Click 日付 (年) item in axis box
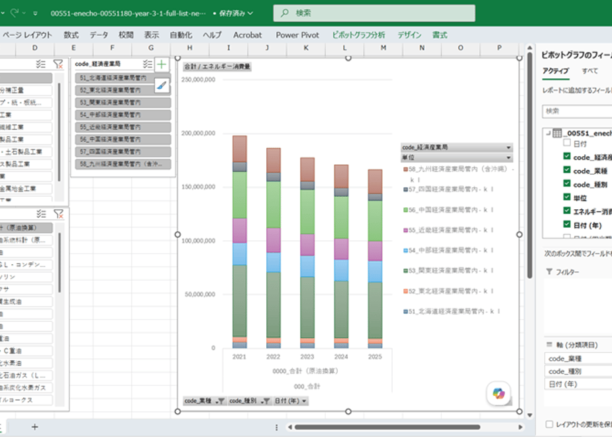This screenshot has width=612, height=437. coord(578,384)
